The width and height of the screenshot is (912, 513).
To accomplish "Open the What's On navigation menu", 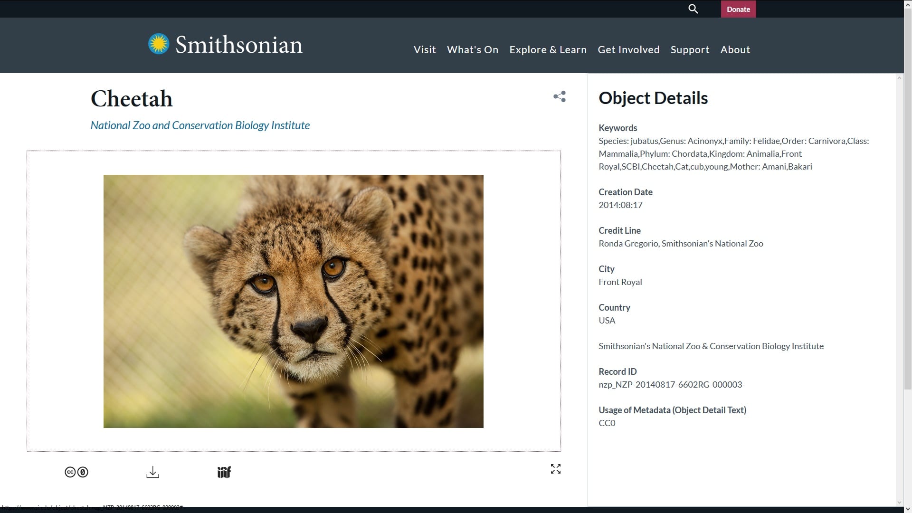I will click(472, 49).
